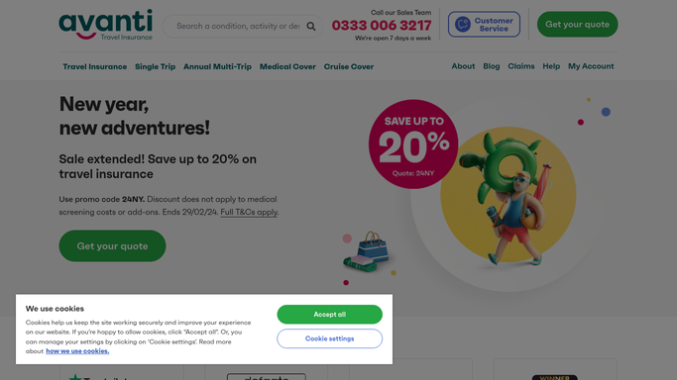Open Annual Multi-Trip menu item
Image resolution: width=677 pixels, height=380 pixels.
(217, 66)
